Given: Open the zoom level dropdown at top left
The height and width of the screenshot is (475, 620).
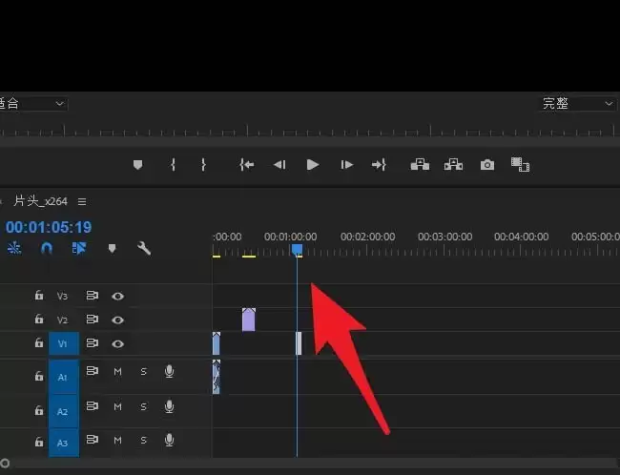Looking at the screenshot, I should pyautogui.click(x=33, y=103).
